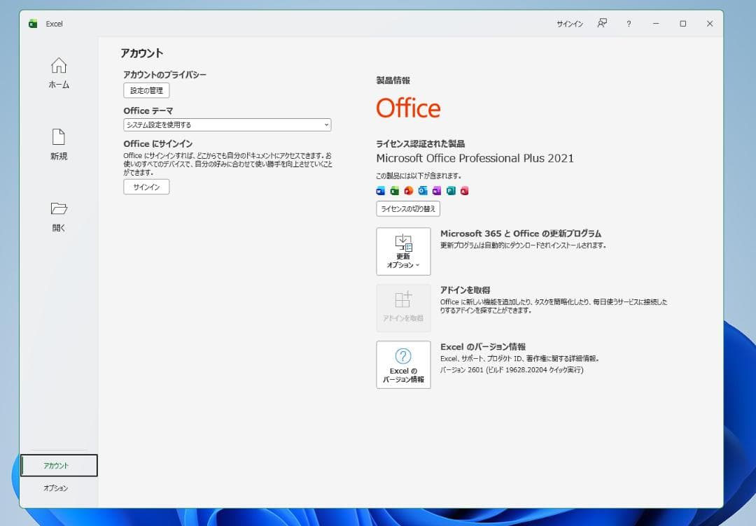This screenshot has width=756, height=526.
Task: Open the Office テーマ dropdown
Action: [x=227, y=125]
